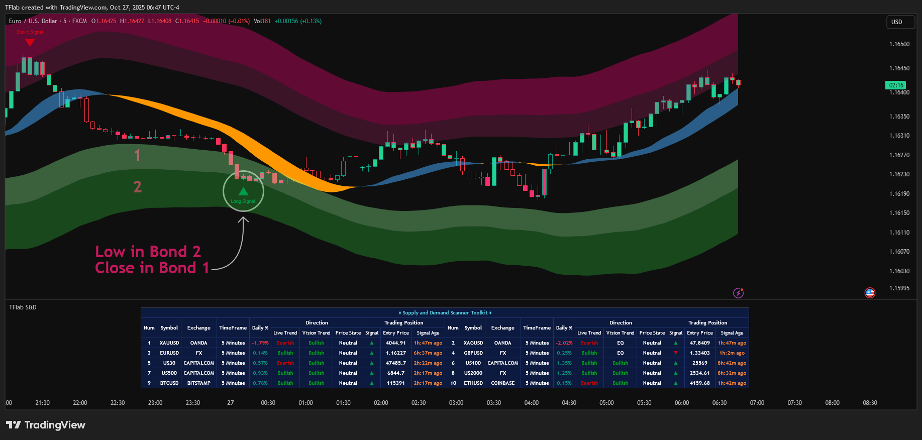Select the BTCUSD symbol cell
922x440 pixels.
169,383
